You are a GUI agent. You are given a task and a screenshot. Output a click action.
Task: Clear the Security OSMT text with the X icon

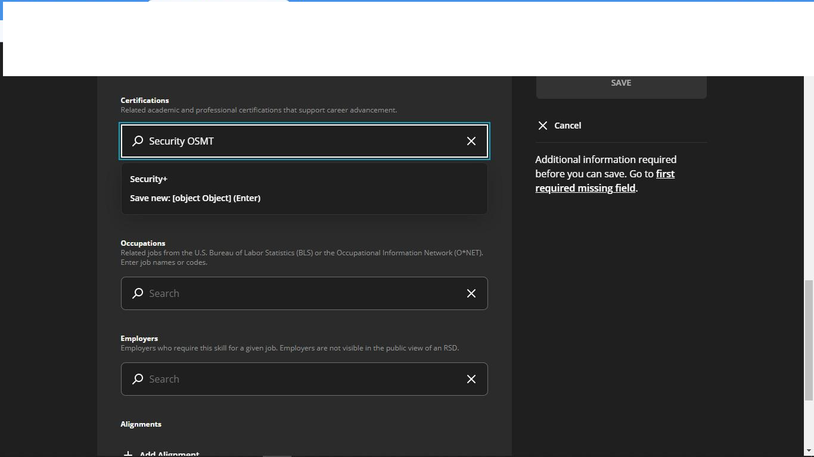point(471,141)
